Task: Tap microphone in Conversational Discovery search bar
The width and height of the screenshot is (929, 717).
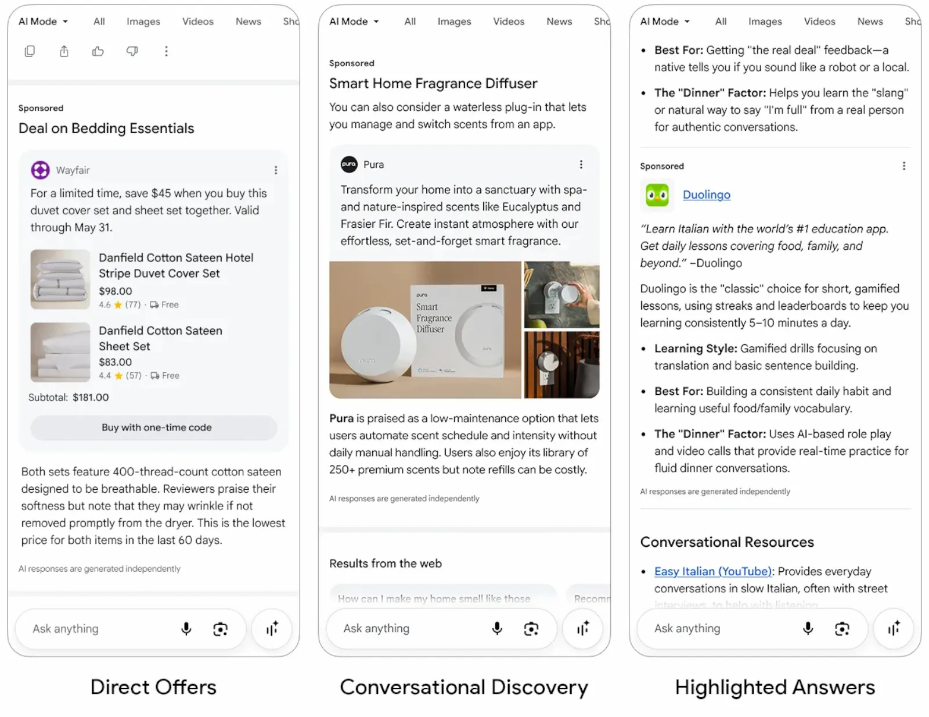Action: pyautogui.click(x=497, y=628)
